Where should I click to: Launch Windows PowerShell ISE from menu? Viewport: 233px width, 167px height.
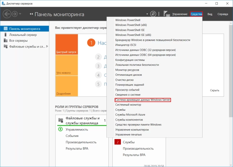pos(129,30)
